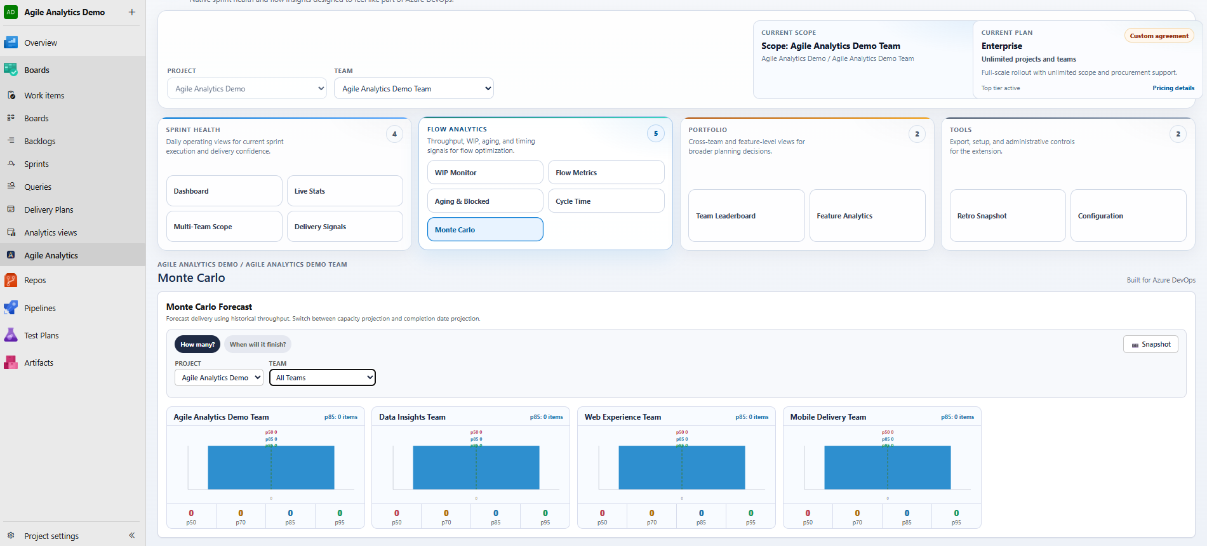The height and width of the screenshot is (546, 1207).
Task: Open the Dashboard view
Action: [224, 191]
